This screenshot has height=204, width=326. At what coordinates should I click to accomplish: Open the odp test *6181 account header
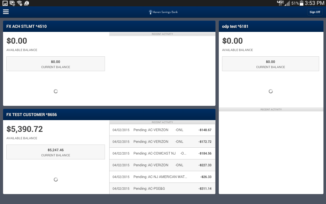(235, 26)
